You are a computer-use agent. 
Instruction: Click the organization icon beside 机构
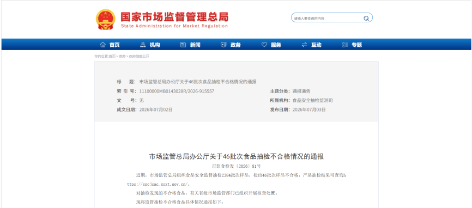click(143, 45)
